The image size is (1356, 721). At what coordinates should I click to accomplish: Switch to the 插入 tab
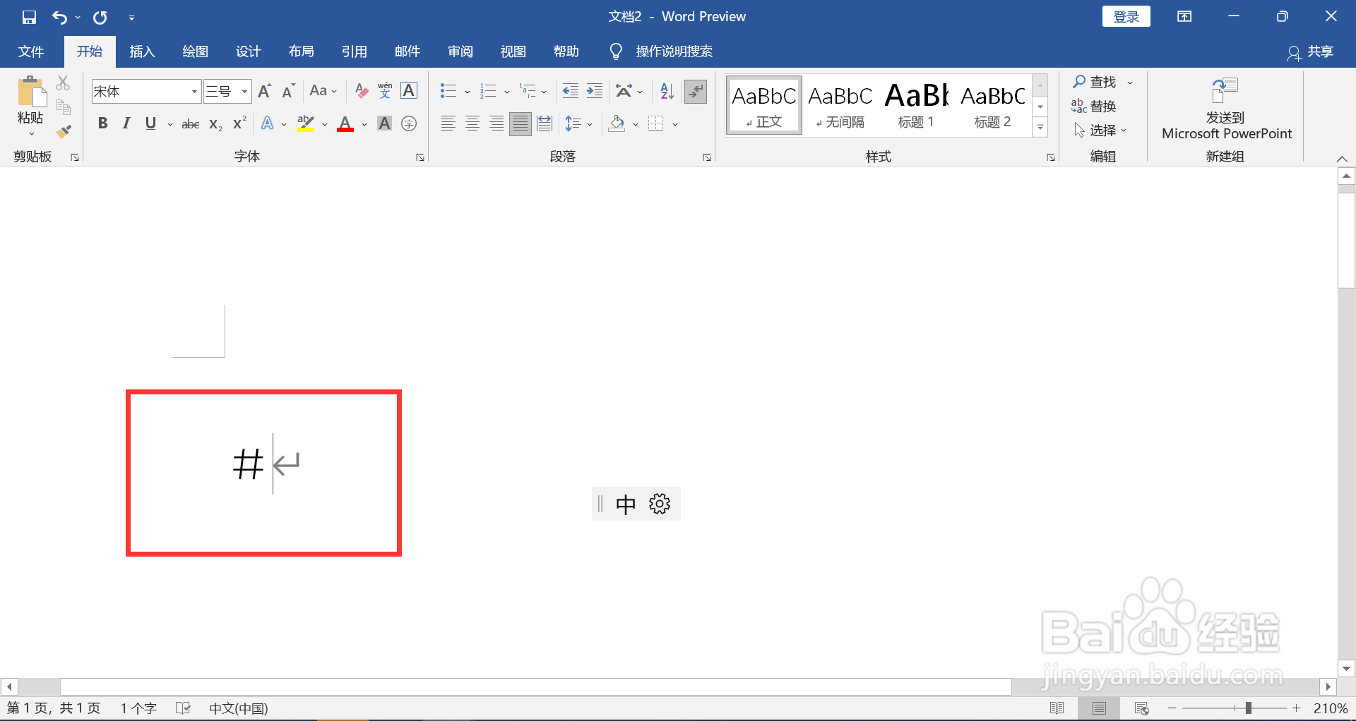point(142,51)
